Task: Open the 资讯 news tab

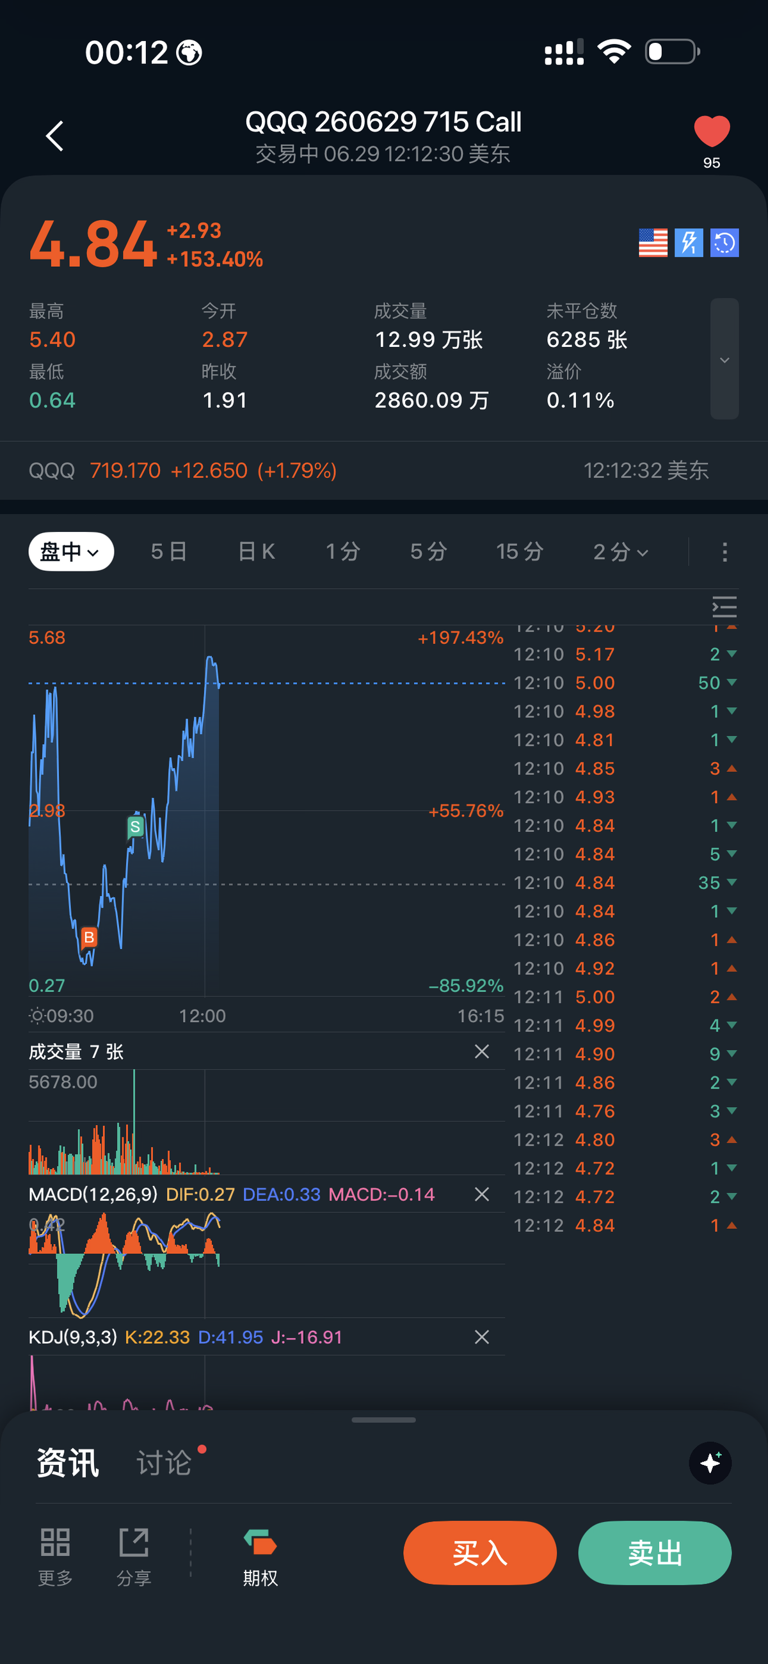Action: [68, 1463]
